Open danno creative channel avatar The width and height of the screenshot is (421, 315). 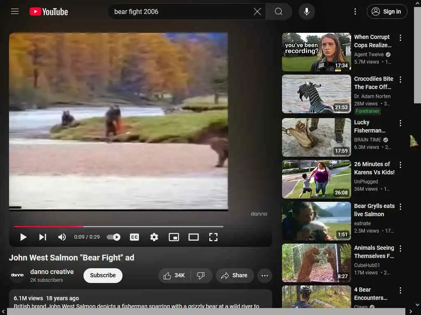tap(17, 275)
